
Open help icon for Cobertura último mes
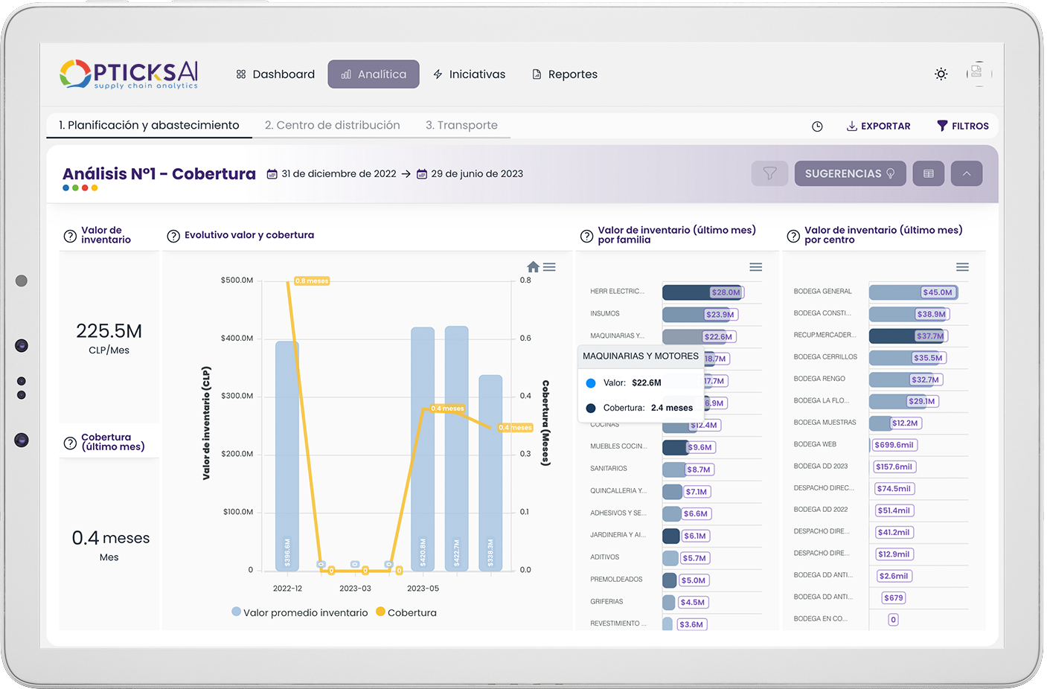70,443
